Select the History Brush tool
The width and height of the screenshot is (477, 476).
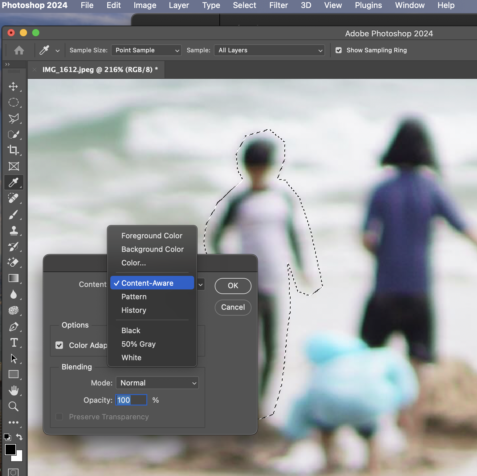(13, 247)
